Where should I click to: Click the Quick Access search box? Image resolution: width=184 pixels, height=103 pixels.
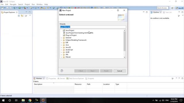pos(162,8)
